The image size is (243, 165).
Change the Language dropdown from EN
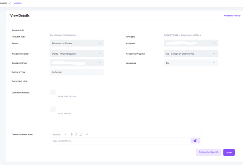(x=190, y=63)
